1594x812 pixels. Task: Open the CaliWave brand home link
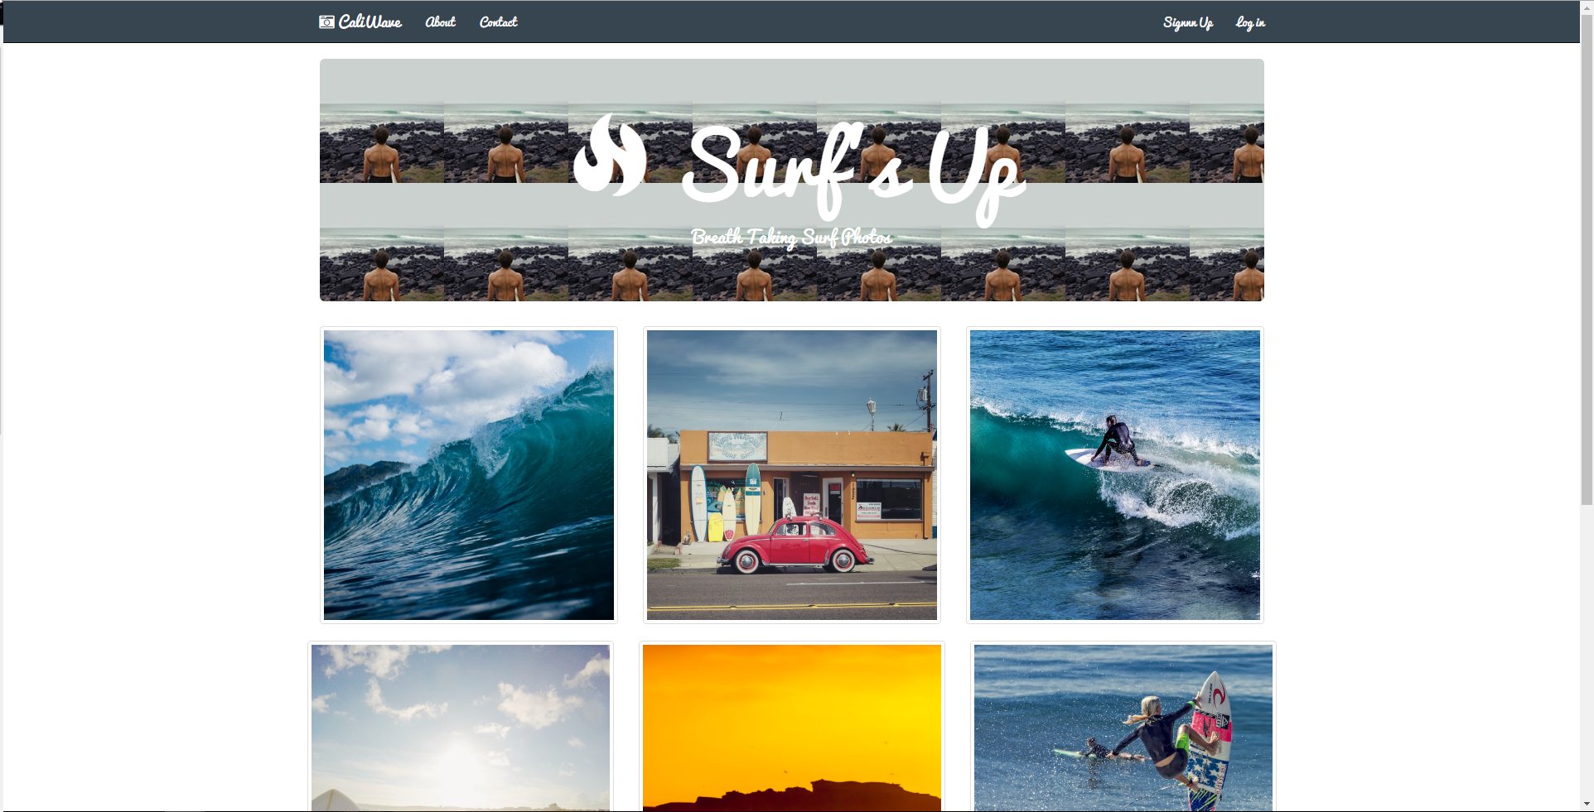(370, 22)
